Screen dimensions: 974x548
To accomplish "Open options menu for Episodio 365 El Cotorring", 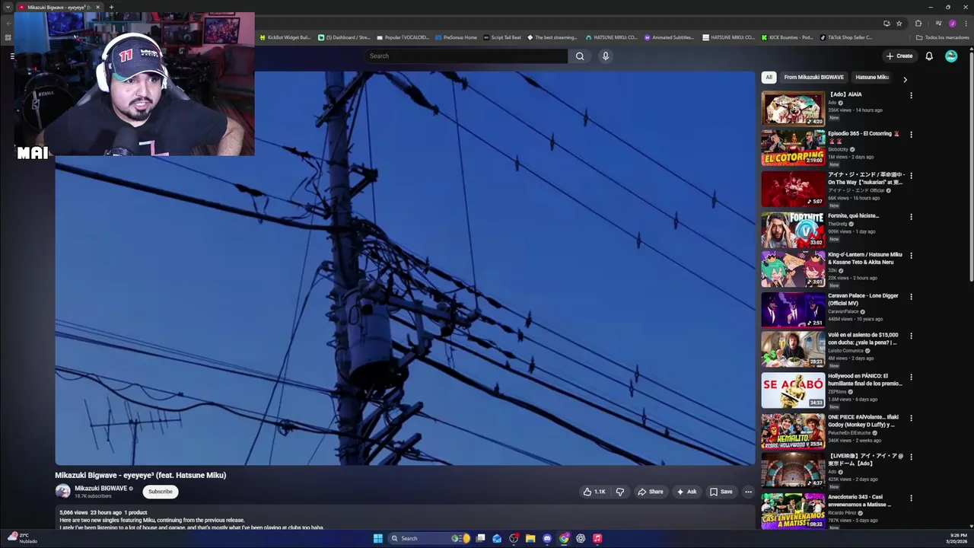I will tap(911, 135).
